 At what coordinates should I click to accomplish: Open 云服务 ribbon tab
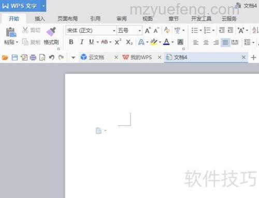(229, 19)
